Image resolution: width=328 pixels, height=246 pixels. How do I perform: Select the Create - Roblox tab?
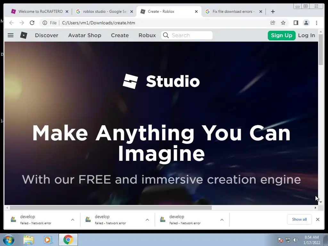coord(168,12)
